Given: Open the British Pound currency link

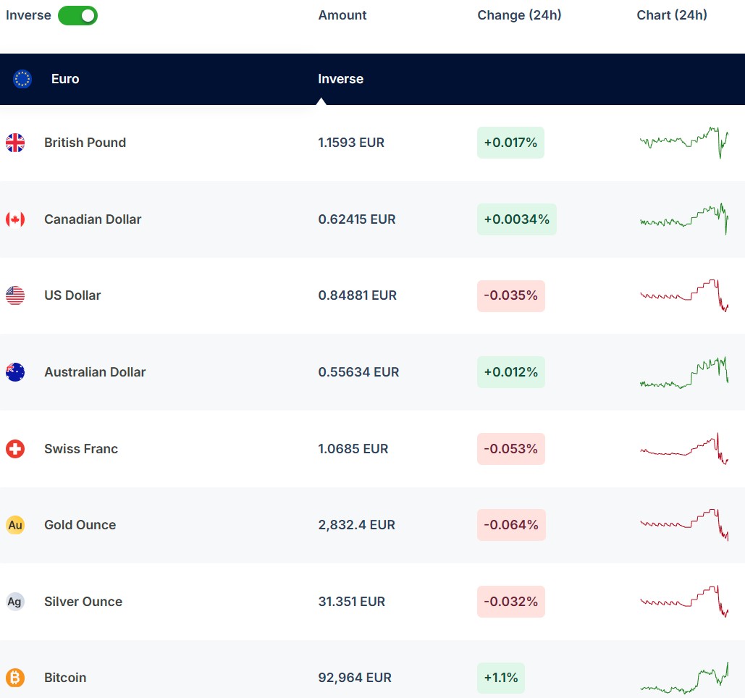Looking at the screenshot, I should click(x=85, y=143).
